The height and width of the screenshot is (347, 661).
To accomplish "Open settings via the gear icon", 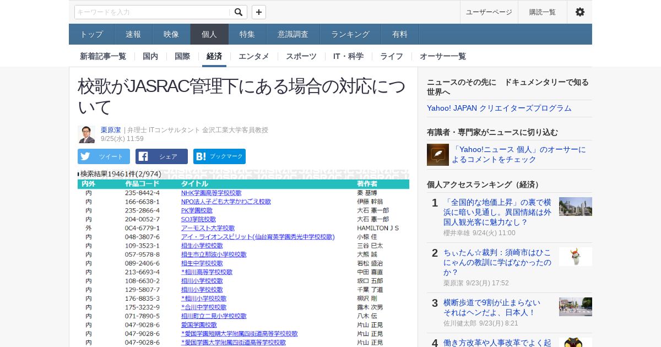I will (x=579, y=12).
